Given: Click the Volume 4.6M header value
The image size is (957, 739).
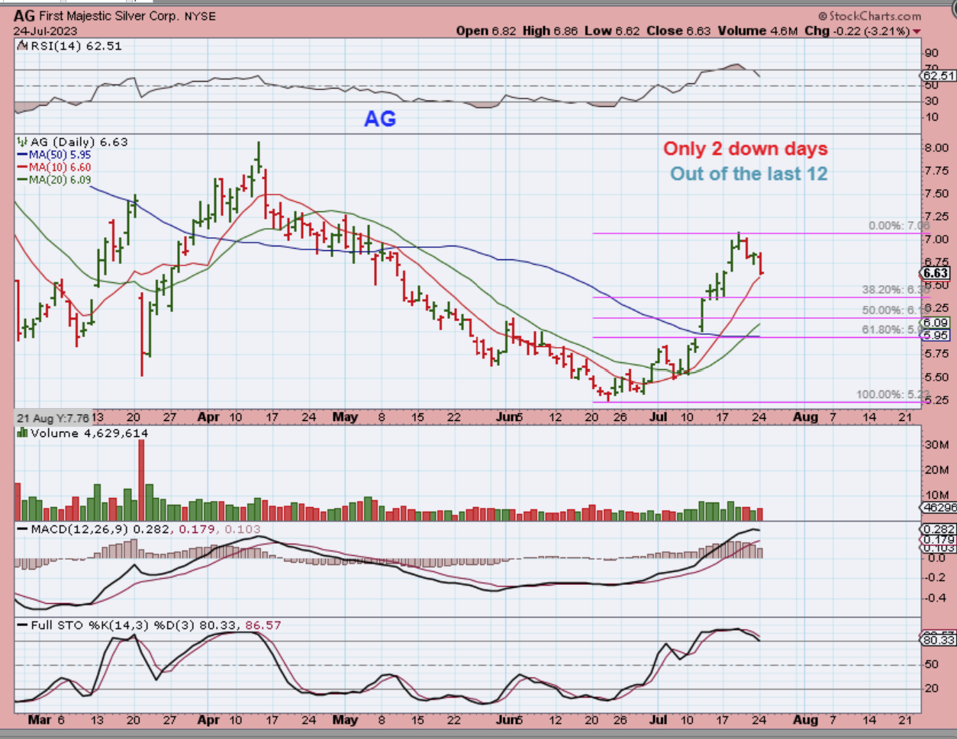Looking at the screenshot, I should (757, 31).
